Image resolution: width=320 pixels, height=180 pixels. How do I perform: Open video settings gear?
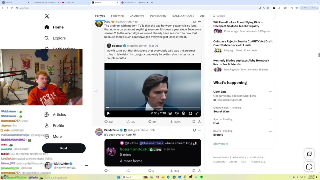(183, 113)
